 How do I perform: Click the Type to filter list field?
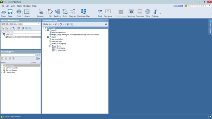click(21, 32)
